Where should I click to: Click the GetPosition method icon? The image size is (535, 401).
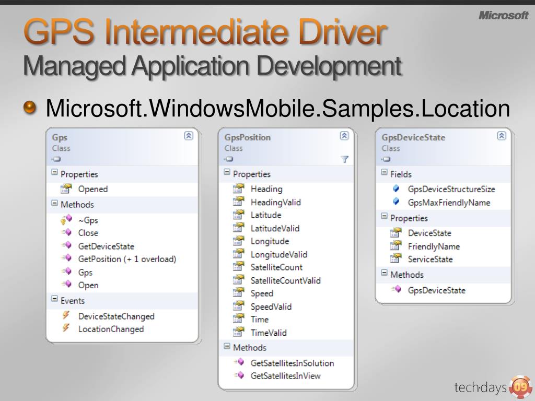(66, 258)
